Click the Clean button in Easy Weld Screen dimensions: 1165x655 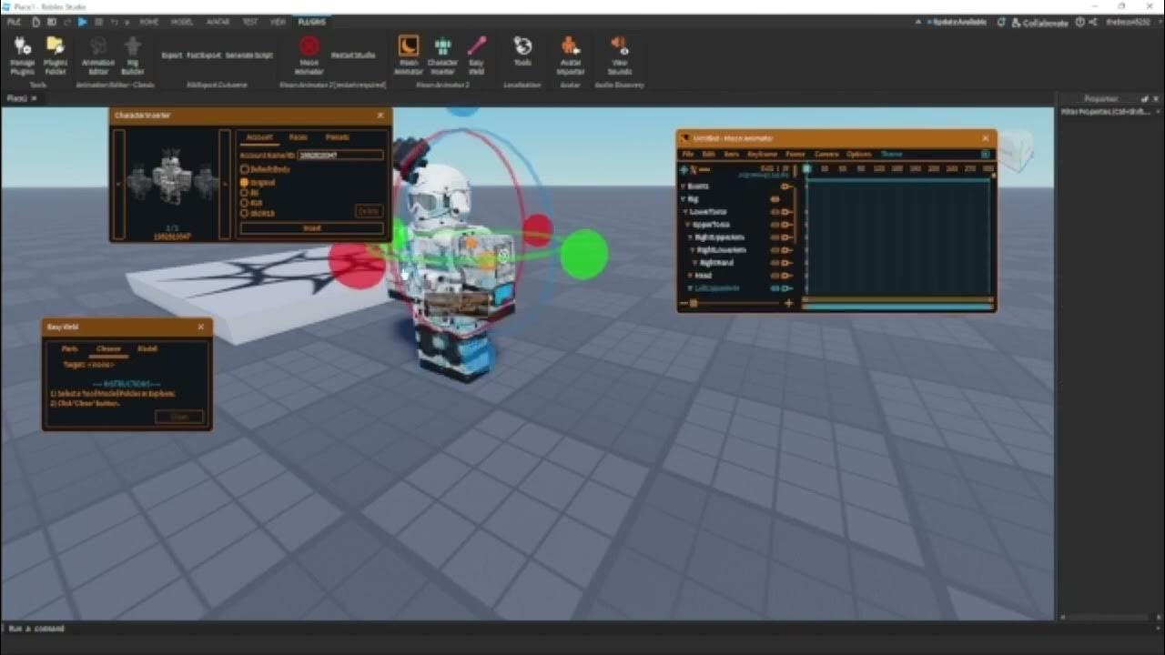coord(179,417)
